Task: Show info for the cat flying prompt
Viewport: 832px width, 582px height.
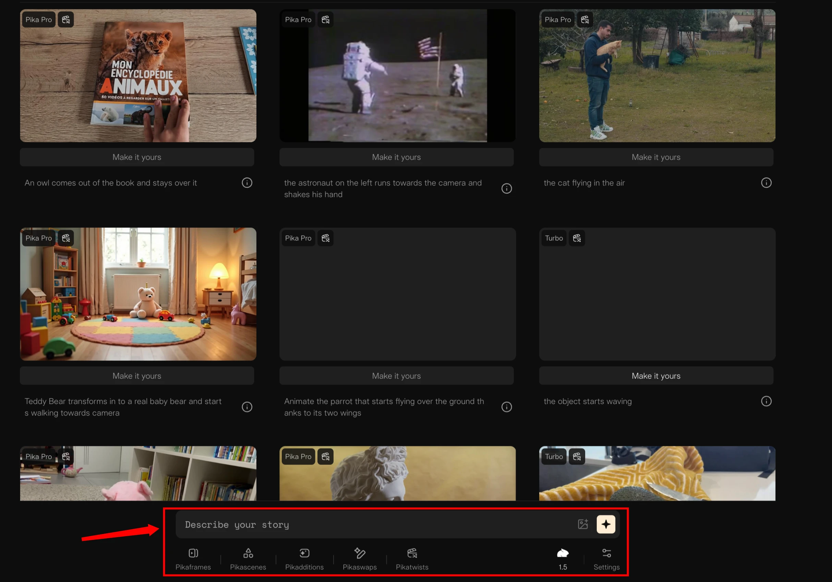Action: [x=766, y=183]
